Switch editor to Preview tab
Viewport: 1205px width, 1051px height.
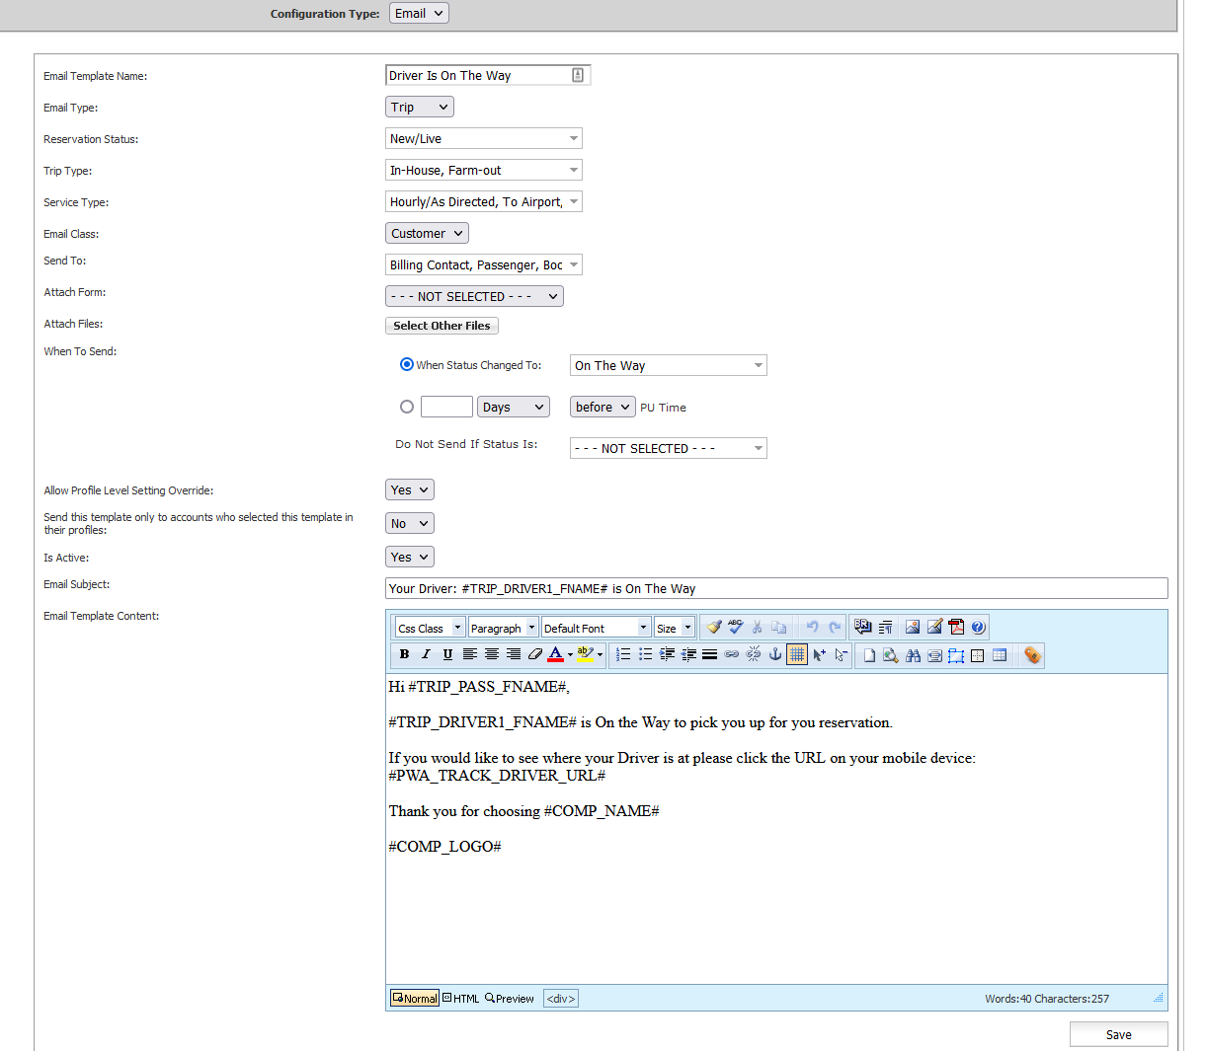pos(510,999)
